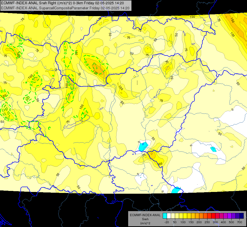Click the cyan swatch in the Sreh legend
This screenshot has height=227, width=247.
coord(165,216)
